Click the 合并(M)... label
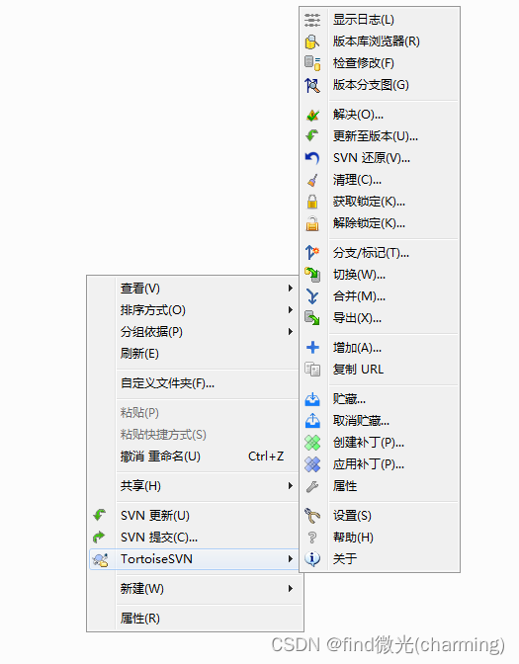The width and height of the screenshot is (519, 664). 359,296
